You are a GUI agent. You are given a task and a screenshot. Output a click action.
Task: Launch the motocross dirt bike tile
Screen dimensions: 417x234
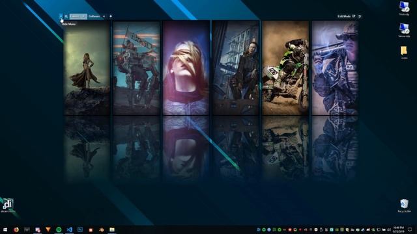pos(285,68)
